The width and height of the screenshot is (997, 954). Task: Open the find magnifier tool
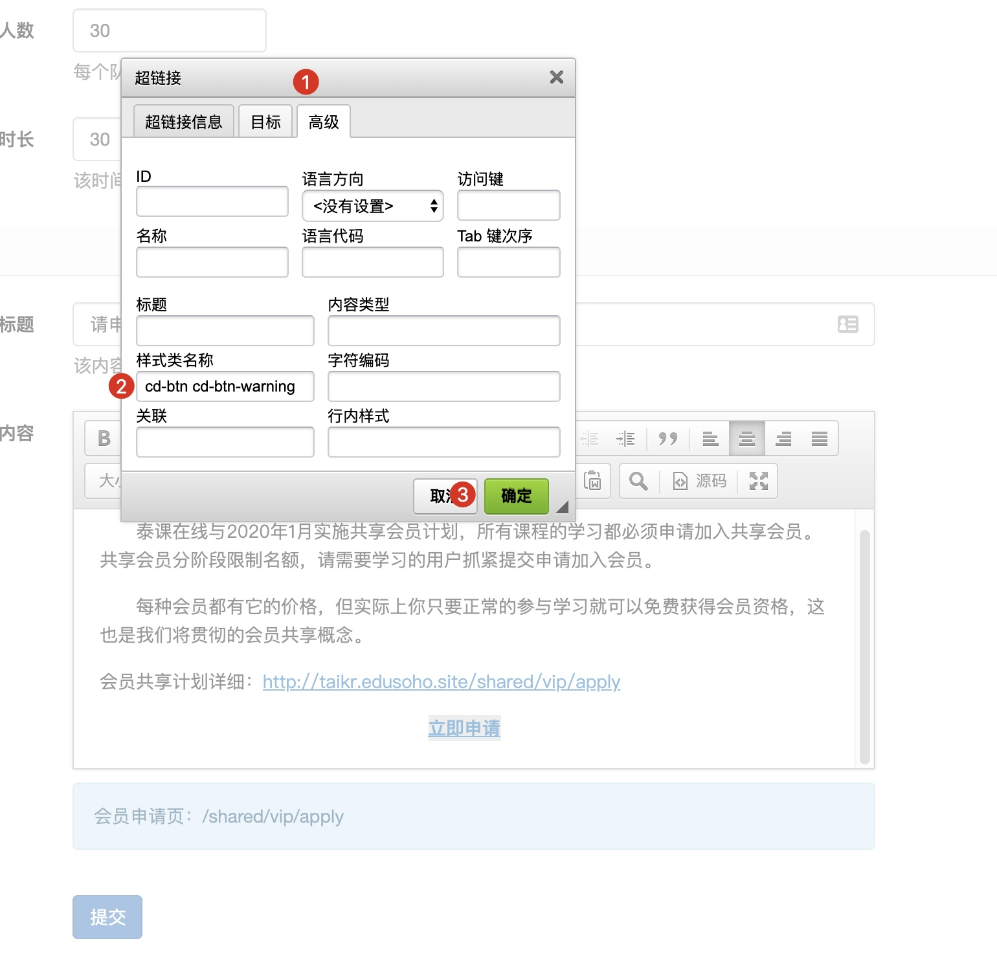638,481
